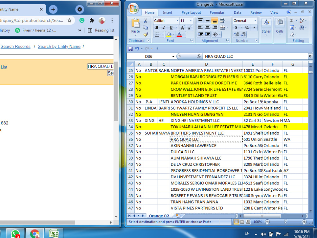
Task: Toggle Underline formatting in Excel
Action: coord(171,28)
